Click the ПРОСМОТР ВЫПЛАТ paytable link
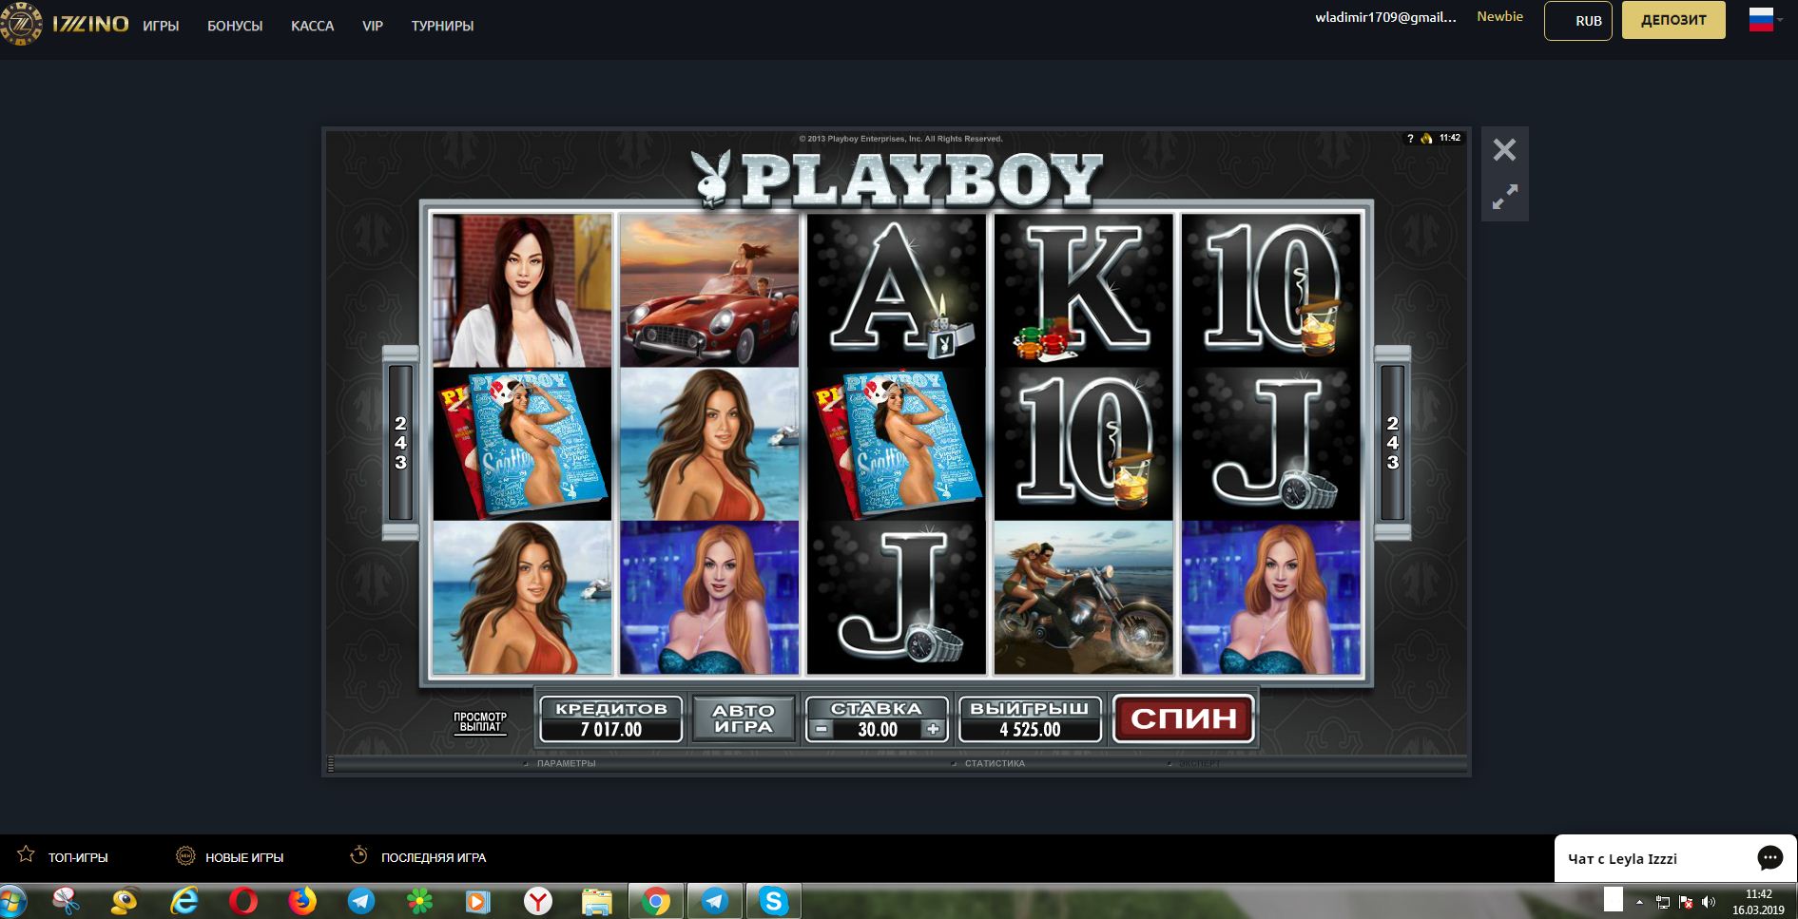 pyautogui.click(x=480, y=722)
